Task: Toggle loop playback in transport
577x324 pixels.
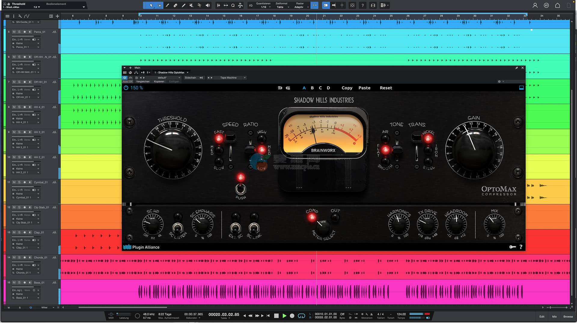Action: point(301,316)
